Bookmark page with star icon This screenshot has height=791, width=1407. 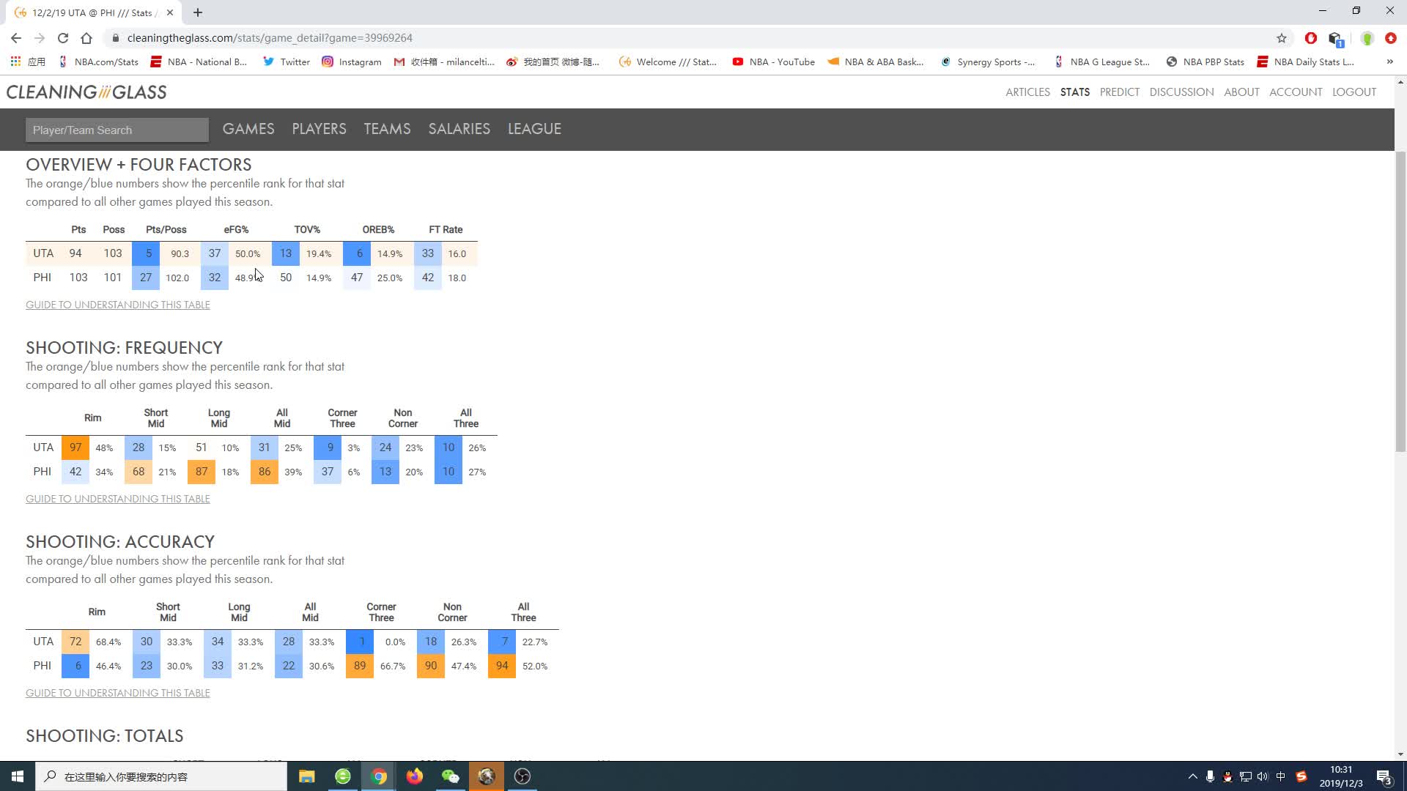(x=1281, y=38)
